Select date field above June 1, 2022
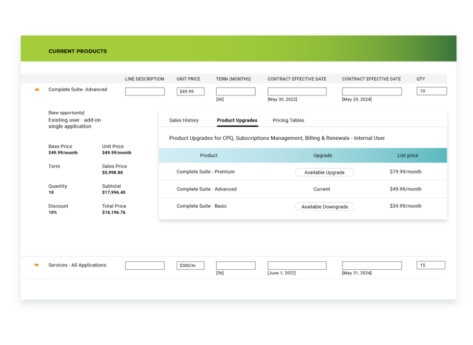Viewport: 473px width, 345px height. [297, 266]
